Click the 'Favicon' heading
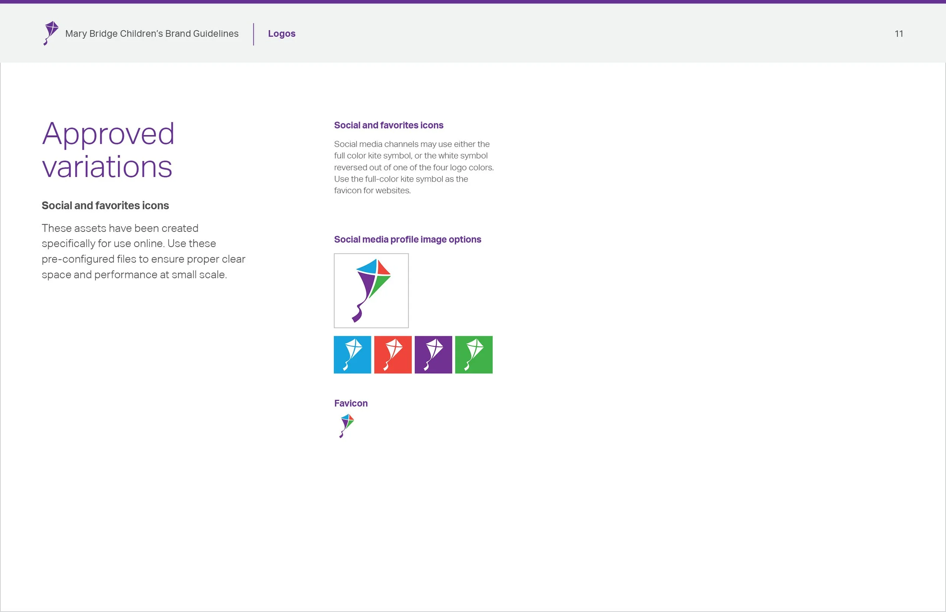 click(350, 403)
